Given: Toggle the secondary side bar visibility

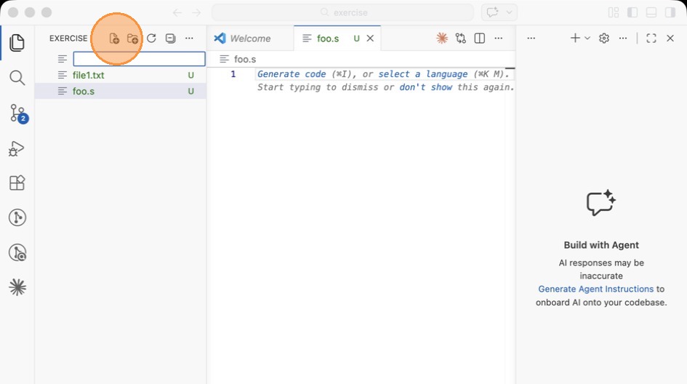Looking at the screenshot, I should 670,12.
